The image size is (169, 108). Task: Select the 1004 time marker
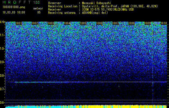point(67,23)
